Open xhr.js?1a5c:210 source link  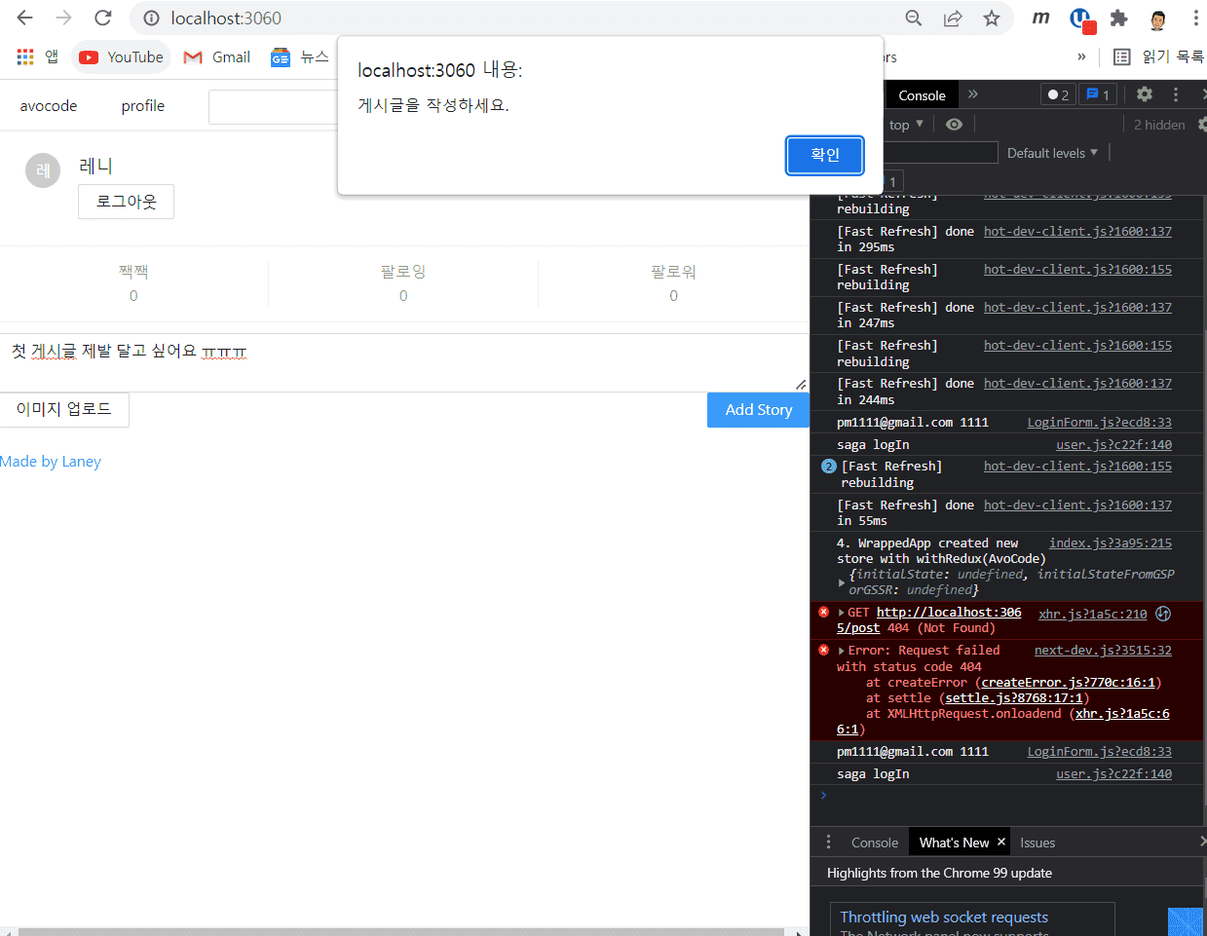coord(1092,614)
